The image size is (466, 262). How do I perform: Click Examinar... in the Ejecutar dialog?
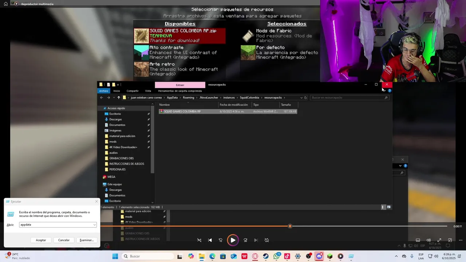pyautogui.click(x=87, y=240)
